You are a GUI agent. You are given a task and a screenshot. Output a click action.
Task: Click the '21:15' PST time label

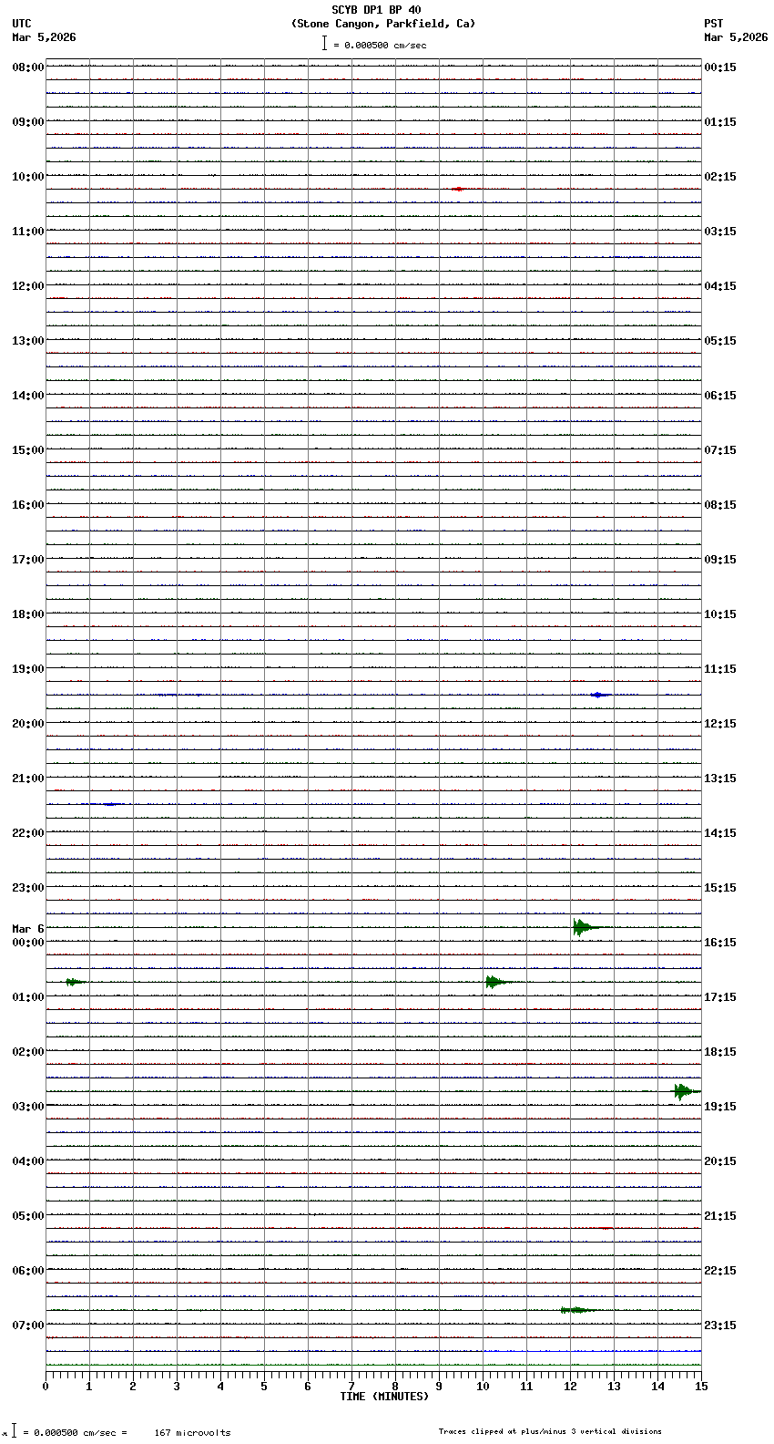(x=720, y=1216)
